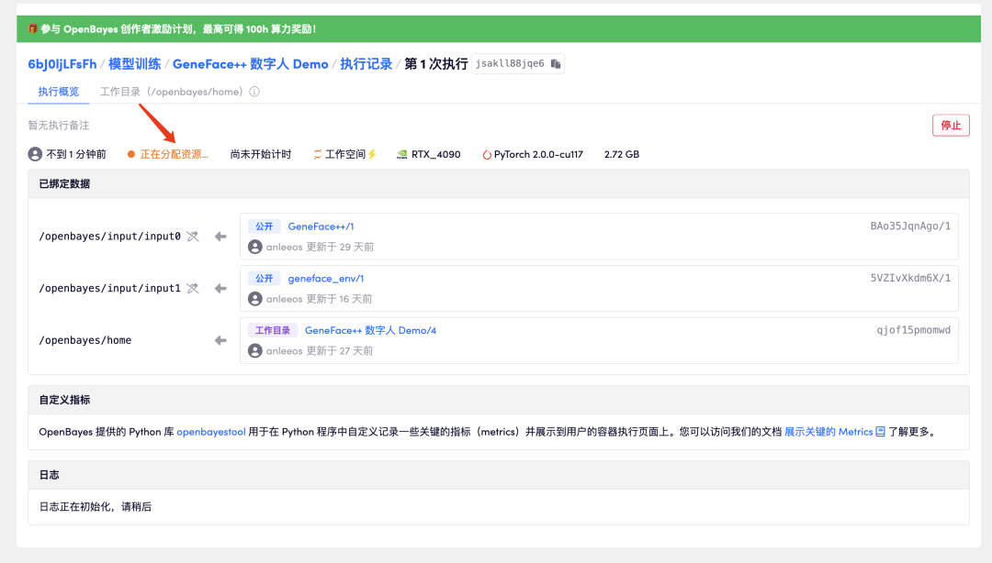Click the 公开 badge on geneface_env/1
Viewport: 992px width, 563px height.
(x=262, y=278)
